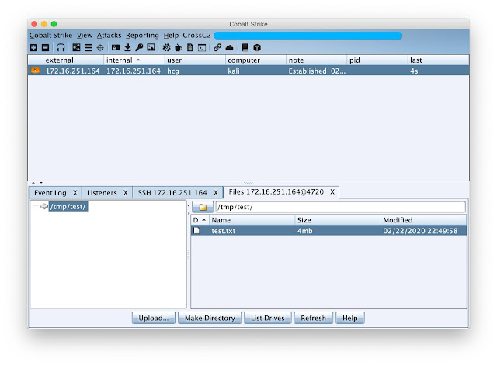Sort sessions by external column
Image resolution: width=497 pixels, height=365 pixels.
tap(73, 60)
